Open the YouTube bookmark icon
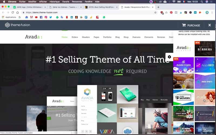 pyautogui.click(x=36, y=17)
